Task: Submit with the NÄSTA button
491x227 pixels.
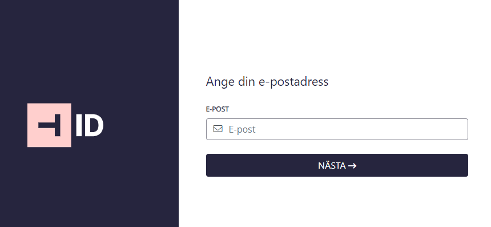Action: point(337,165)
